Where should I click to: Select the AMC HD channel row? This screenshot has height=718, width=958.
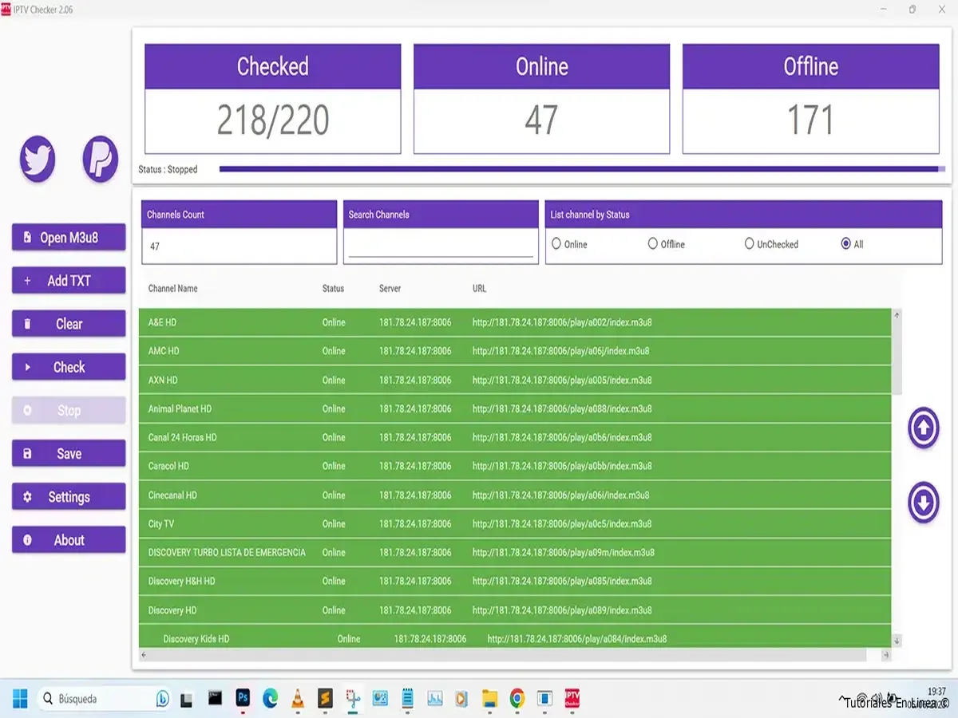pos(515,351)
